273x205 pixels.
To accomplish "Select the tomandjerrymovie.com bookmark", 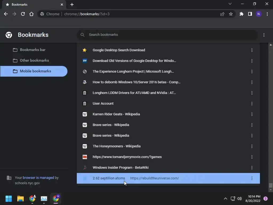I will click(168, 157).
